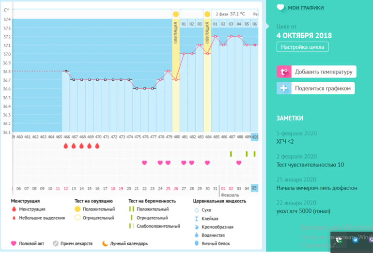Click intercourse heart marker on cycle day 476
Viewport: 373px width, 253px height.
(144, 163)
